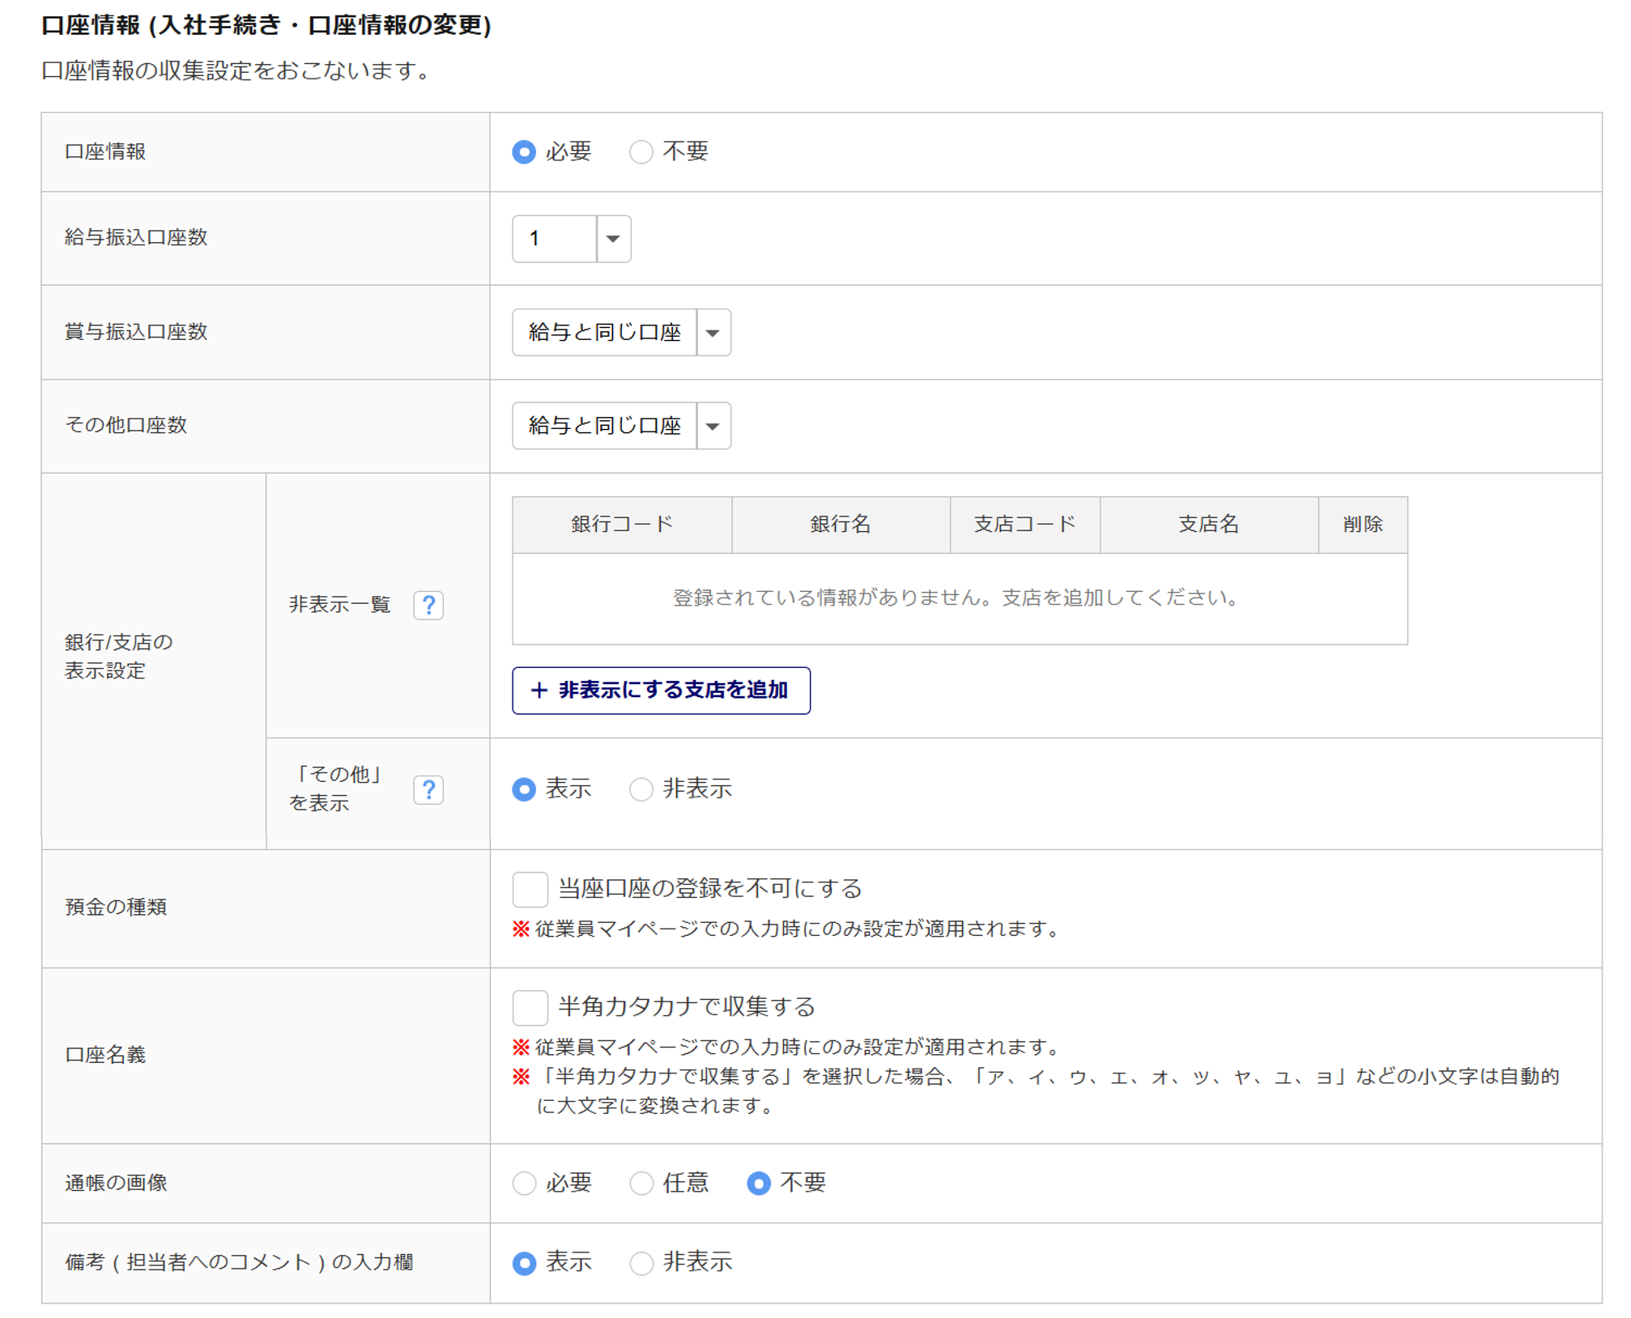
Task: Select 必要 for 通帳の画像
Action: [x=524, y=1184]
